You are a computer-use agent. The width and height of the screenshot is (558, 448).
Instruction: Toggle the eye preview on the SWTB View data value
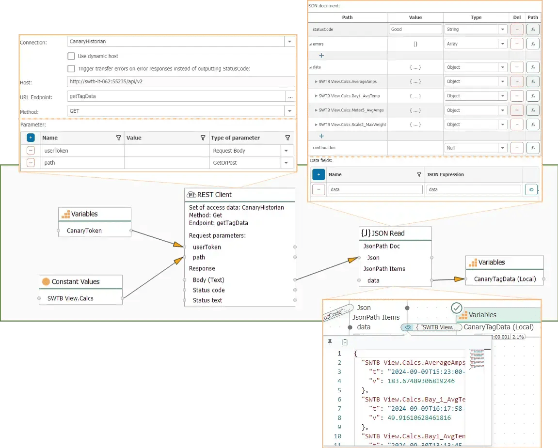coord(408,327)
